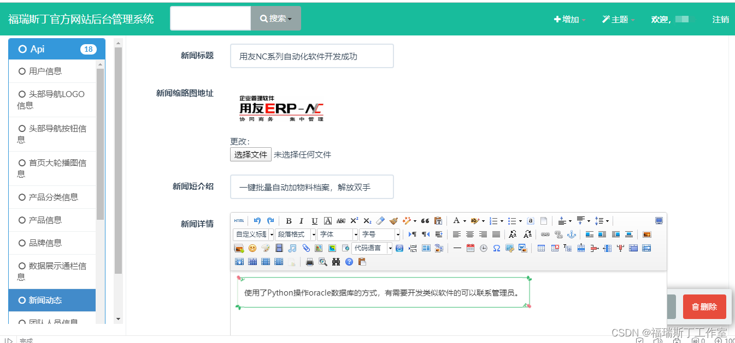Viewport: 735px width, 343px height.
Task: Open editor help question mark icon
Action: tap(349, 262)
